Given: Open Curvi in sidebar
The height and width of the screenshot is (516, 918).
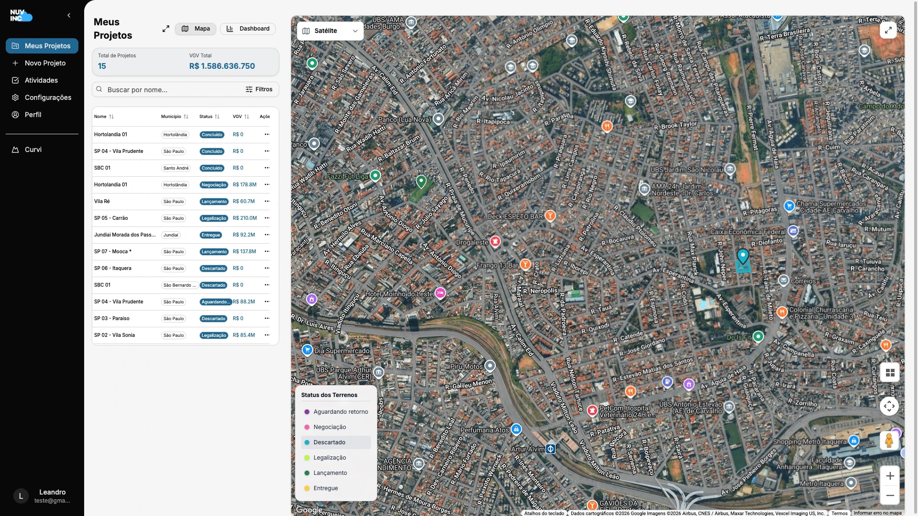Looking at the screenshot, I should coord(42,150).
